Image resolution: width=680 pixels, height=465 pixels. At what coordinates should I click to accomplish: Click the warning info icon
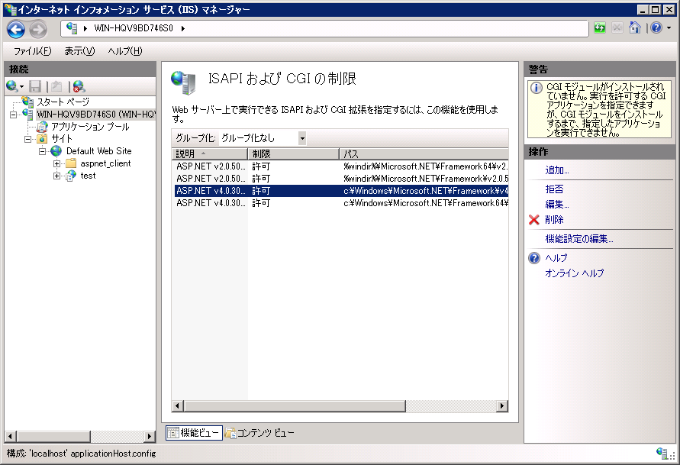pos(537,88)
